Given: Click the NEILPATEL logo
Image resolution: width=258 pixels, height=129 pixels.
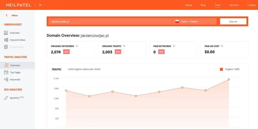Looking at the screenshot, I should [18, 5].
